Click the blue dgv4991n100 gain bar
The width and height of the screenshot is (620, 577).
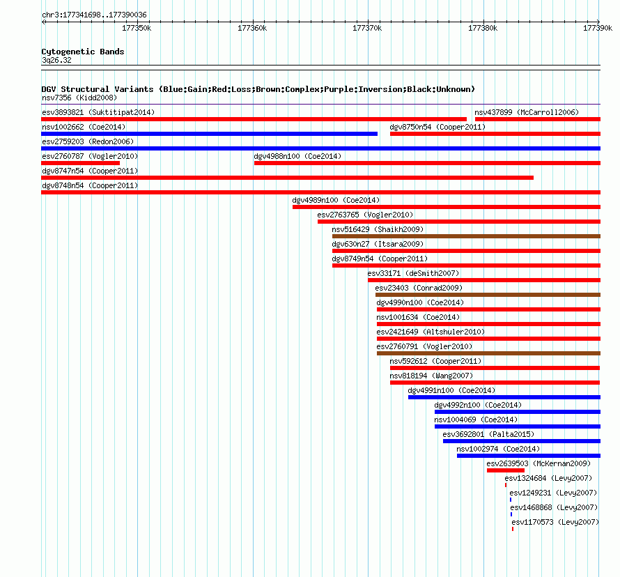504,397
